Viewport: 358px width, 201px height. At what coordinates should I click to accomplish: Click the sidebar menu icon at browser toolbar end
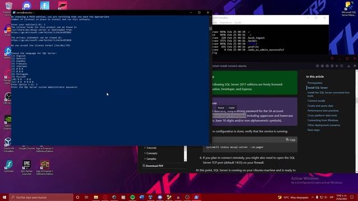pos(355,66)
